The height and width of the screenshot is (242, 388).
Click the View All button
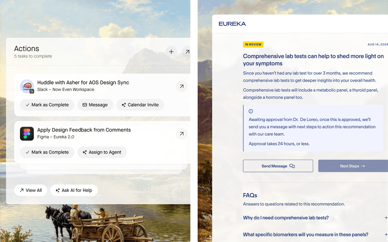[31, 190]
